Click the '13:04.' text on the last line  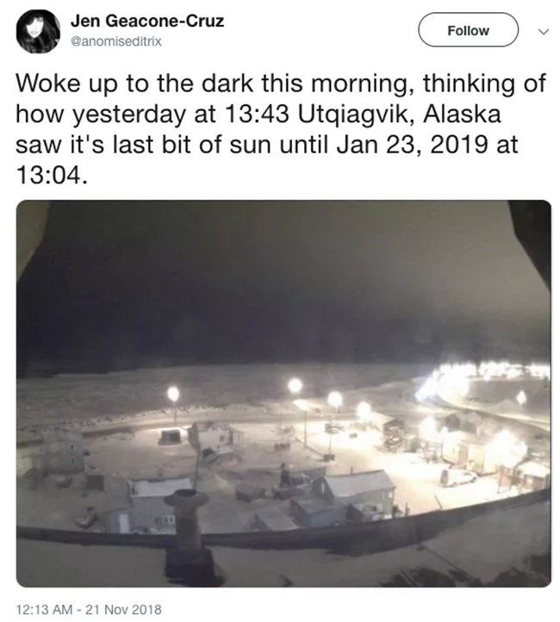point(51,176)
